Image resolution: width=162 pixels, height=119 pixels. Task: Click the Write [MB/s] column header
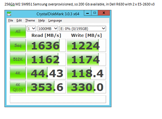(86, 35)
